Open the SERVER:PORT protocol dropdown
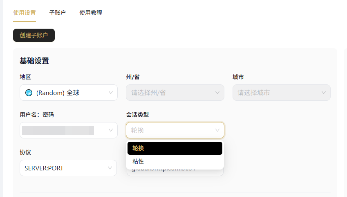Viewport: 347px width, 197px height. [x=68, y=168]
